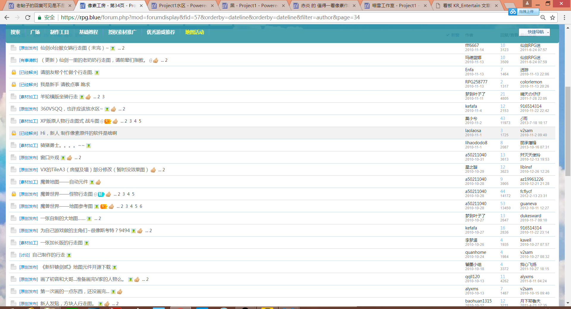Go back with the browser back arrow
The image size is (571, 309).
[x=7, y=18]
